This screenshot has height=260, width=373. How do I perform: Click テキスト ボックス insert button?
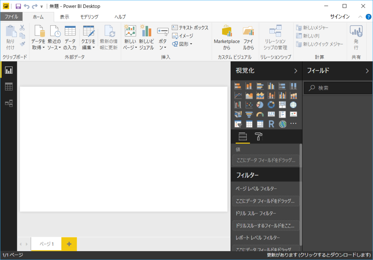(x=190, y=28)
